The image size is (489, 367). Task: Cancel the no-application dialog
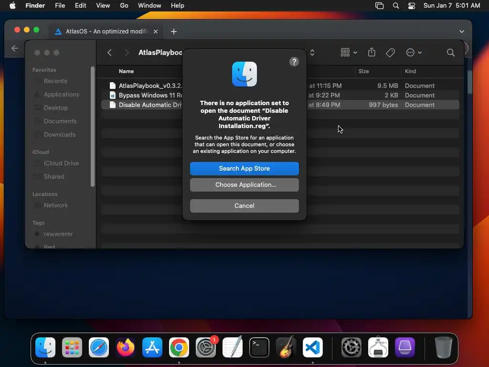tap(244, 205)
